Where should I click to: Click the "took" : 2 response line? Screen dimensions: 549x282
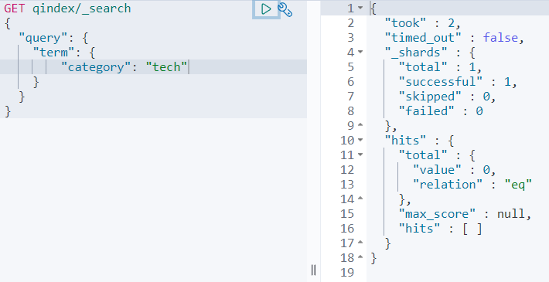pos(423,23)
